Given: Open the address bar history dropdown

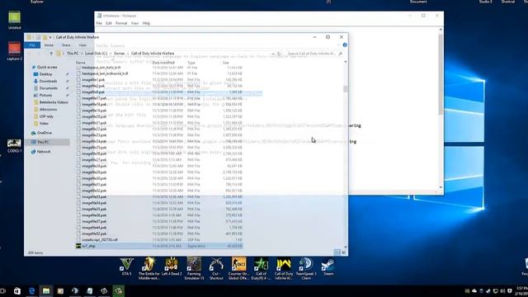Looking at the screenshot, I should [273, 54].
